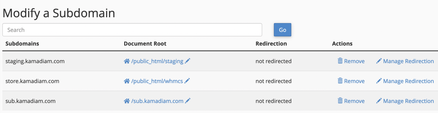438x113 pixels.
Task: Remove the sub.kamadiam.com subdomain
Action: pos(354,101)
